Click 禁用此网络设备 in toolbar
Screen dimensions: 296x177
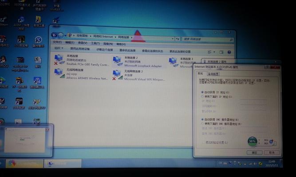[x=80, y=49]
